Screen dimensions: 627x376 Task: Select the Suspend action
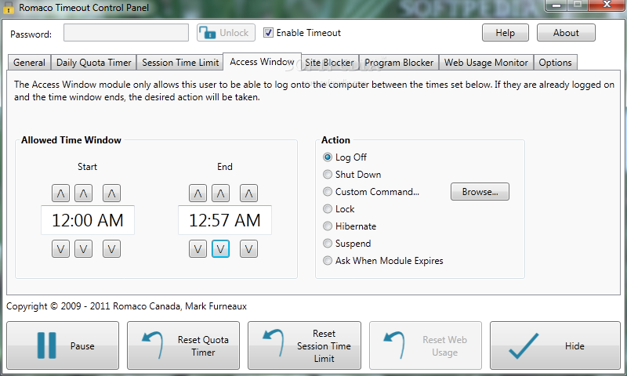point(328,244)
